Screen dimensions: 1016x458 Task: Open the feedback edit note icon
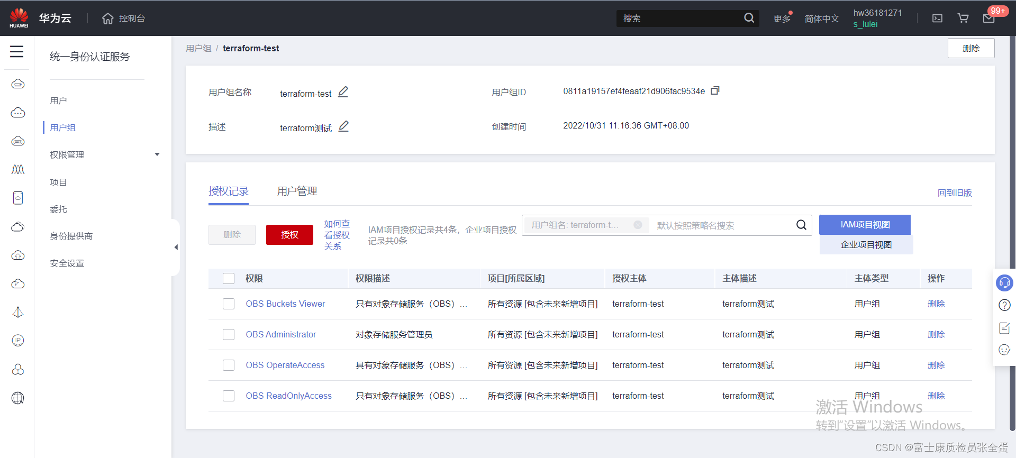click(1004, 328)
